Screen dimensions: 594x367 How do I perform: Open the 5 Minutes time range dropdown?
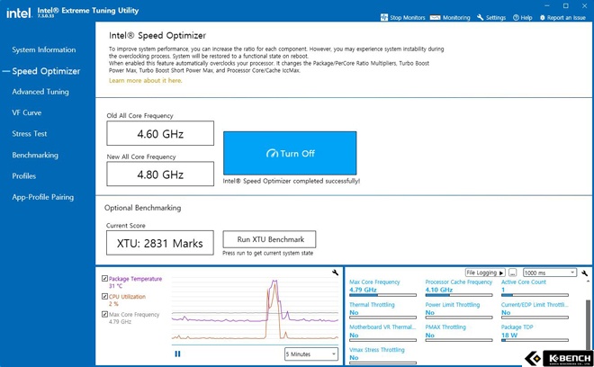311,354
